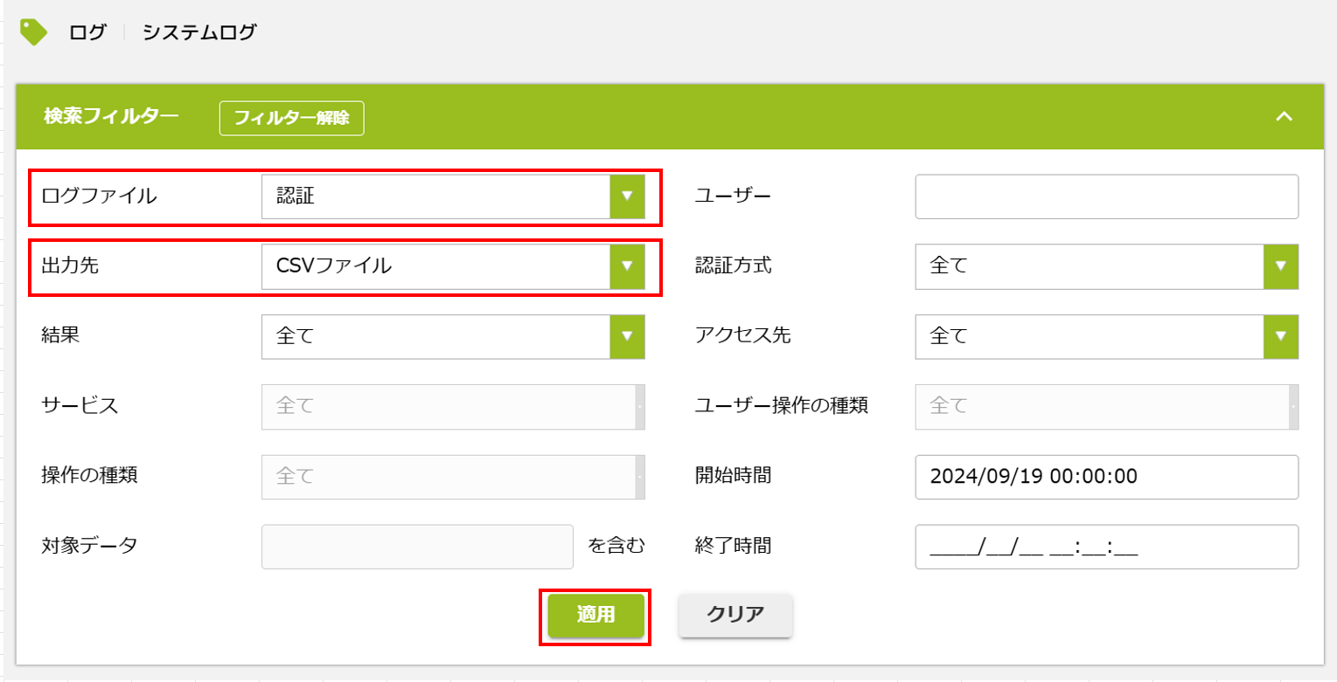1337x682 pixels.
Task: Open the ログファイル dropdown arrow
Action: [x=627, y=196]
